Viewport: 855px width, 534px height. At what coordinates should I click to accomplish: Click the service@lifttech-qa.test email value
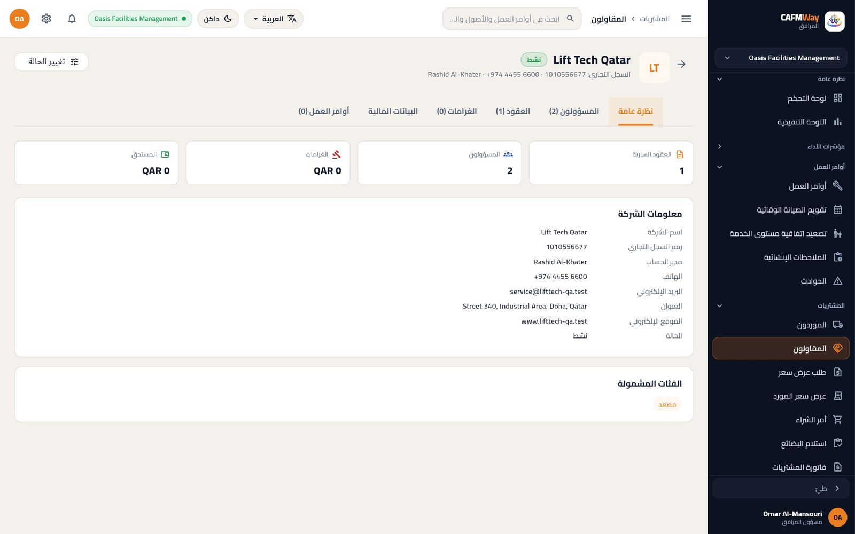coord(548,292)
